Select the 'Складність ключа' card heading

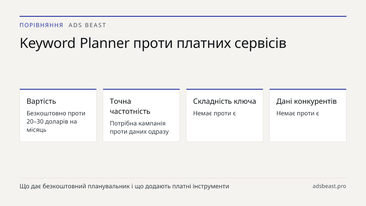[x=224, y=101]
